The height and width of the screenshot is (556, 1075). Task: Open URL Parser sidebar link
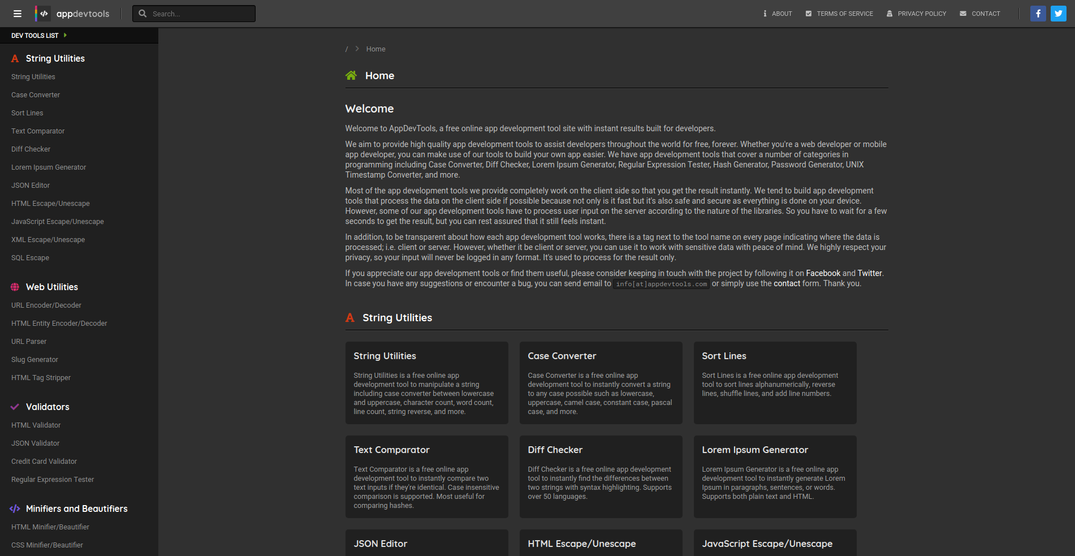29,342
